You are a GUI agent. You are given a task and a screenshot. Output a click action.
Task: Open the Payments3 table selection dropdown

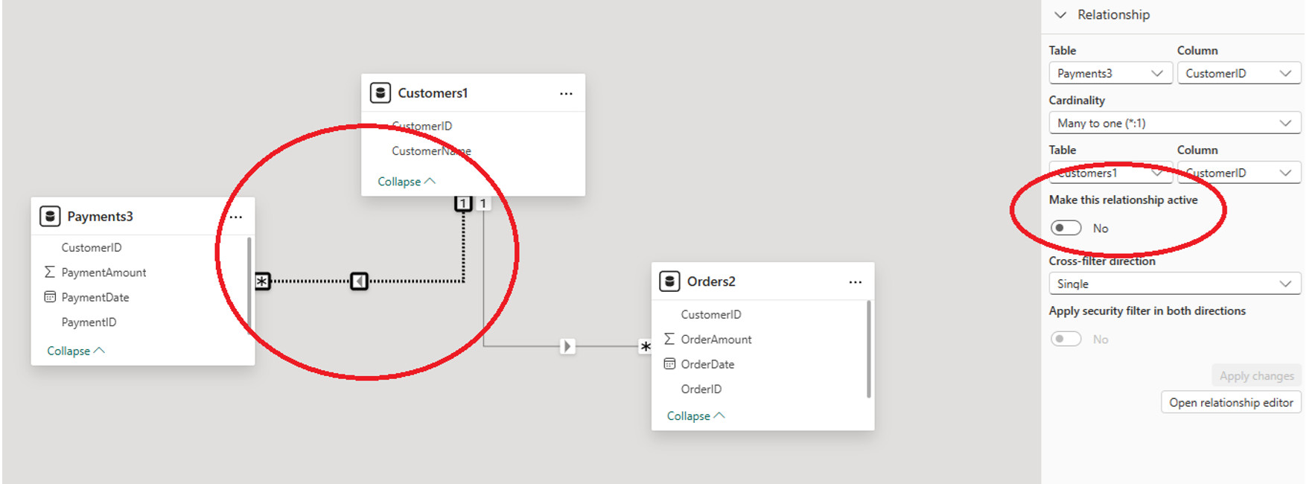click(x=1109, y=73)
